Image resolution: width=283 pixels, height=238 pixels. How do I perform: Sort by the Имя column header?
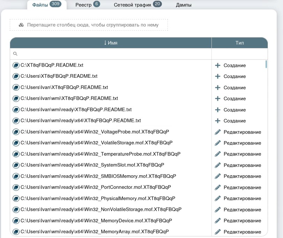click(111, 43)
